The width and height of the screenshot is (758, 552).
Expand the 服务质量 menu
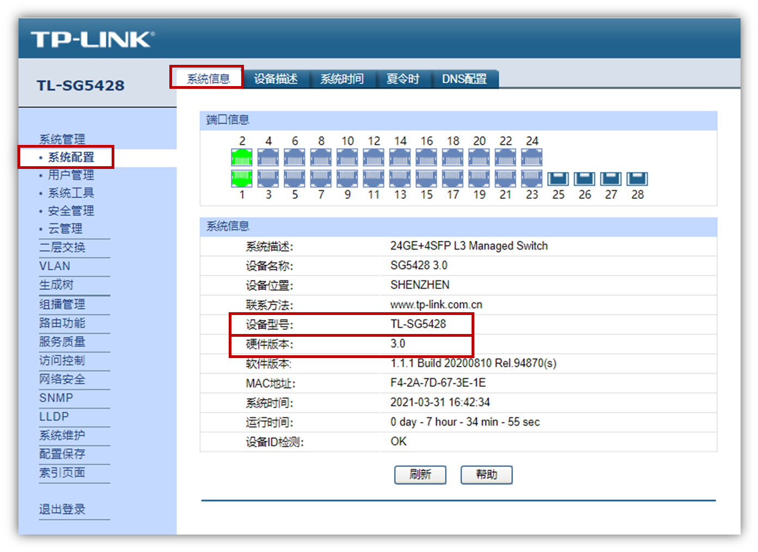pos(62,342)
